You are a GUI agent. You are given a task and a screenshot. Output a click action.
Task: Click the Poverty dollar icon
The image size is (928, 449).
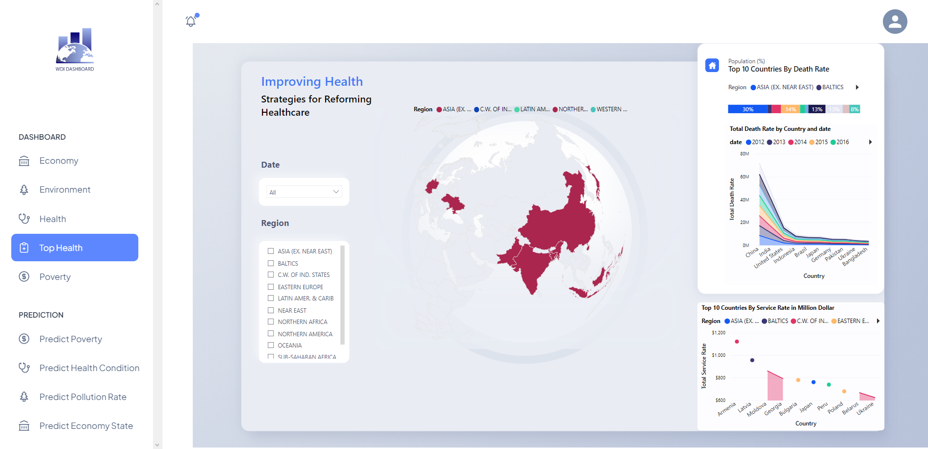pos(24,276)
